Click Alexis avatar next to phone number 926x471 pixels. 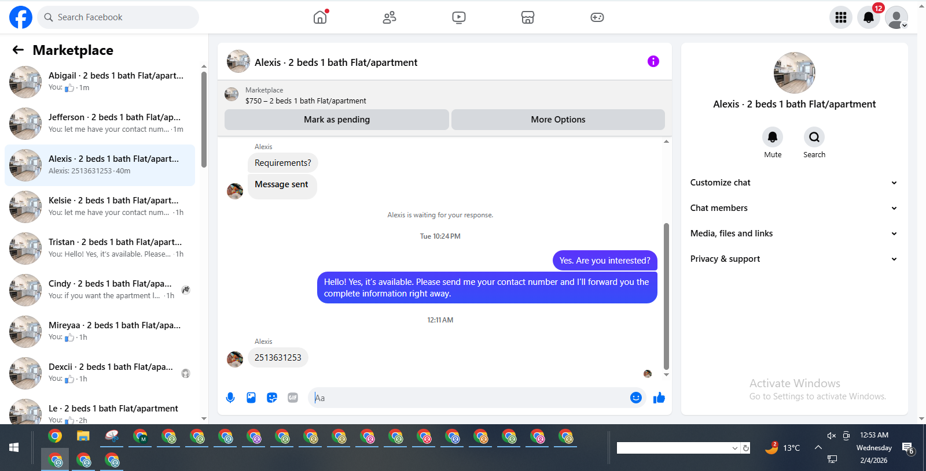(x=235, y=359)
